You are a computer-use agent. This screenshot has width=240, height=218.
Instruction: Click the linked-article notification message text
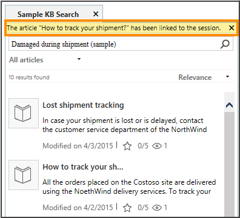(114, 28)
